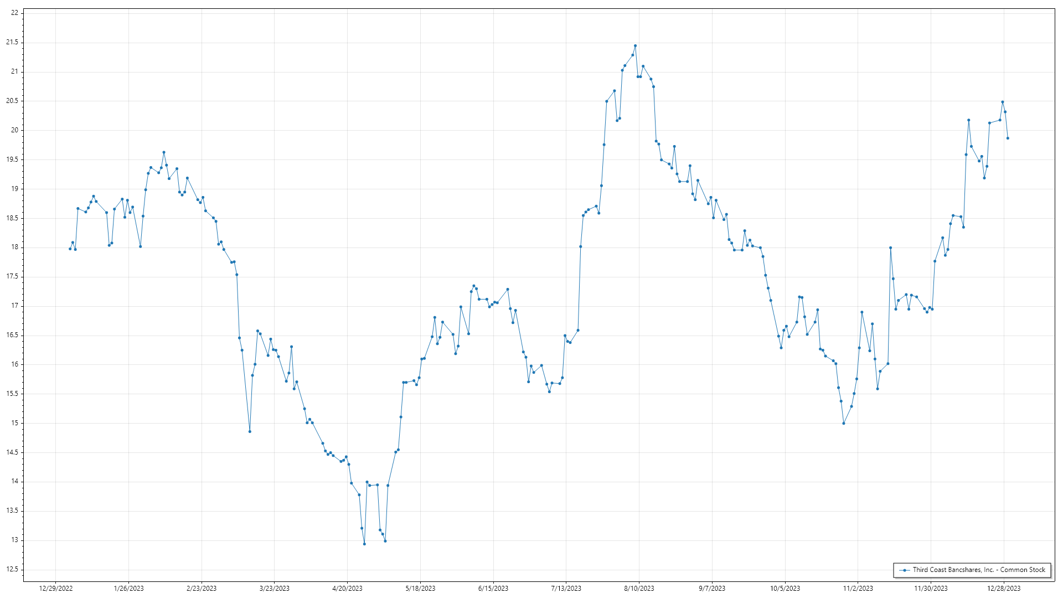Click the highest data point near 21.5
Viewport: 1063px width, 598px height.
635,46
